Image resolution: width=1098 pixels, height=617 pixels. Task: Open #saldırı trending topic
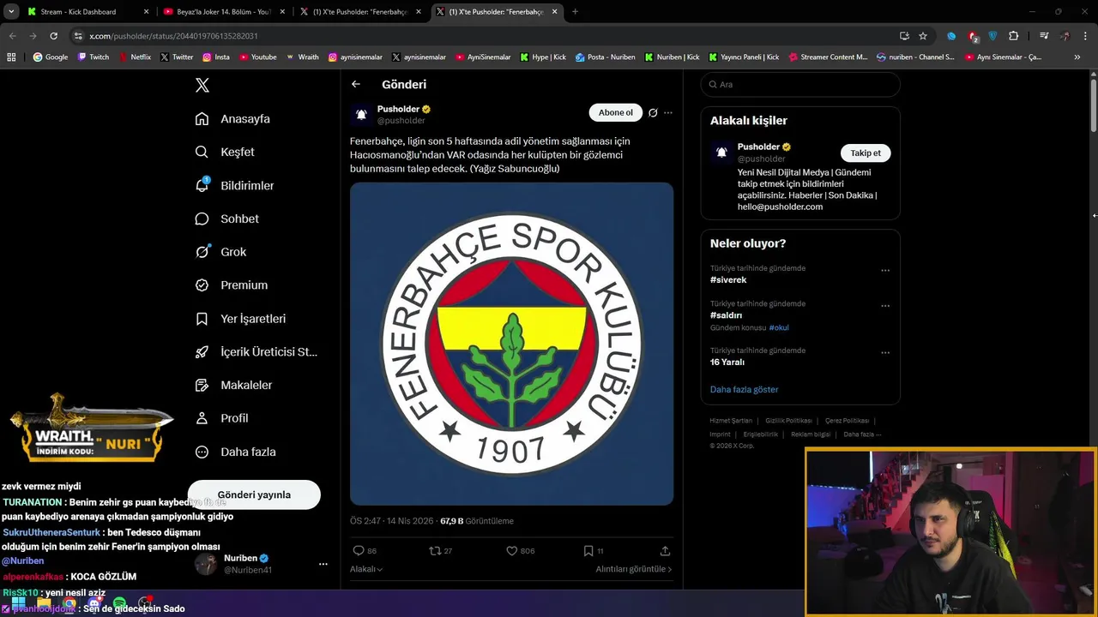pos(726,315)
